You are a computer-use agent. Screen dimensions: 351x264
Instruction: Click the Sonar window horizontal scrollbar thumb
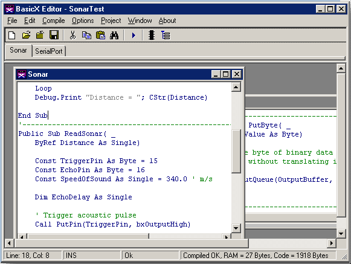(x=88, y=236)
